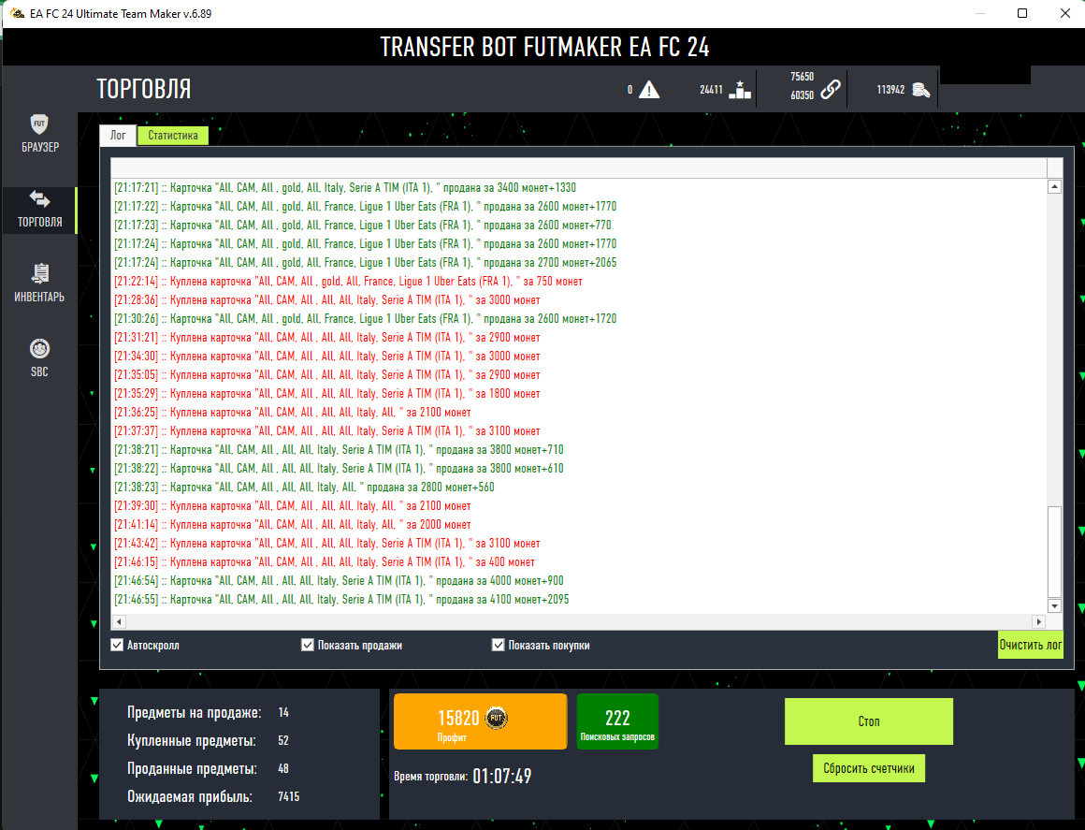
Task: Click the Предметы на продаже value 14
Action: point(283,712)
